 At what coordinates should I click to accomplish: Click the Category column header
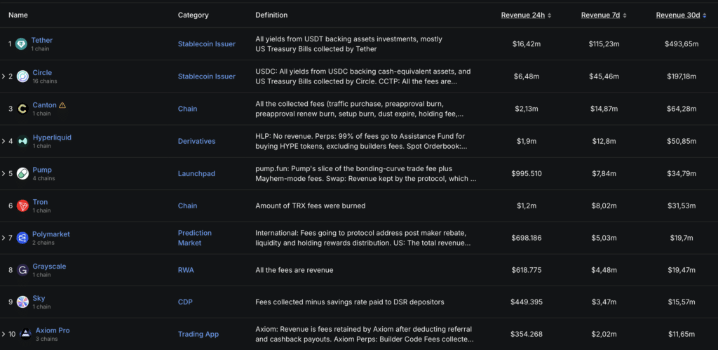pyautogui.click(x=194, y=15)
